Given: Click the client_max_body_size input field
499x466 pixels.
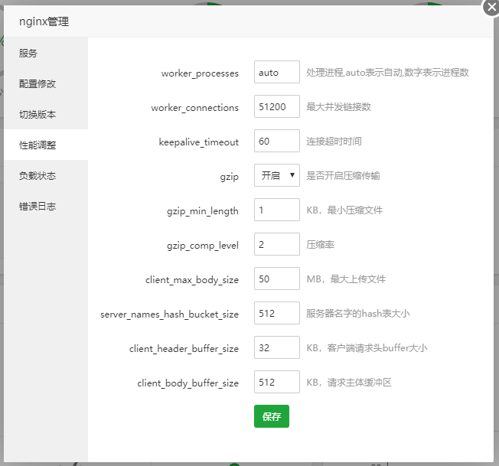Looking at the screenshot, I should click(277, 279).
